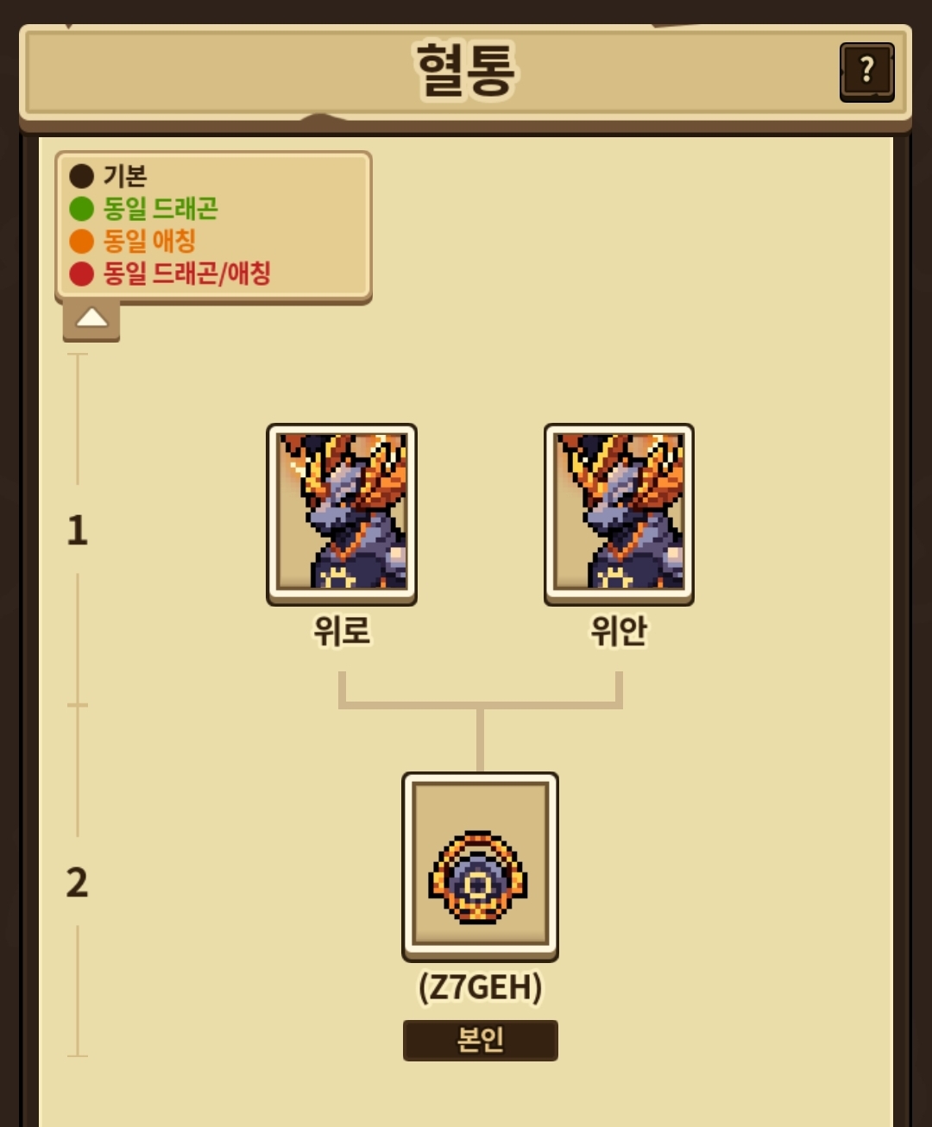Click the 동일 드래곤/애칭 legend text
Screen dimensions: 932x1127
coord(187,274)
